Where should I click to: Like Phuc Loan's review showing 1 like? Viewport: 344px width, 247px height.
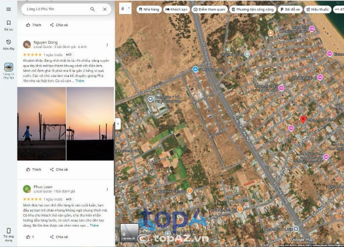click(30, 237)
